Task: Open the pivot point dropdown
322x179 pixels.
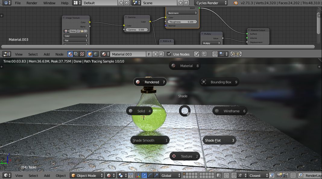Action: (122, 175)
